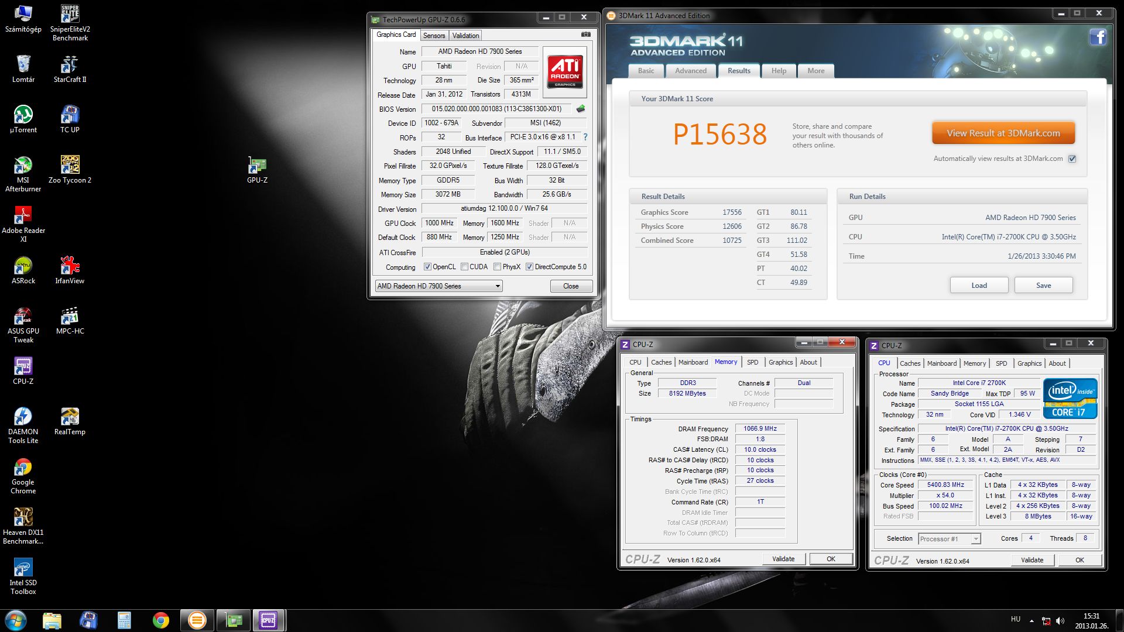The image size is (1124, 632).
Task: Toggle the PhysX checkbox
Action: pyautogui.click(x=497, y=267)
